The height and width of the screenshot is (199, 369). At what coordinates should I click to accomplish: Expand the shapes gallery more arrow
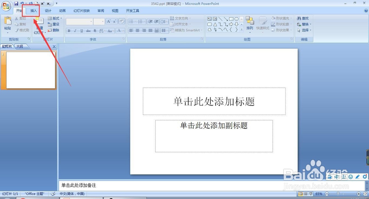pyautogui.click(x=242, y=30)
